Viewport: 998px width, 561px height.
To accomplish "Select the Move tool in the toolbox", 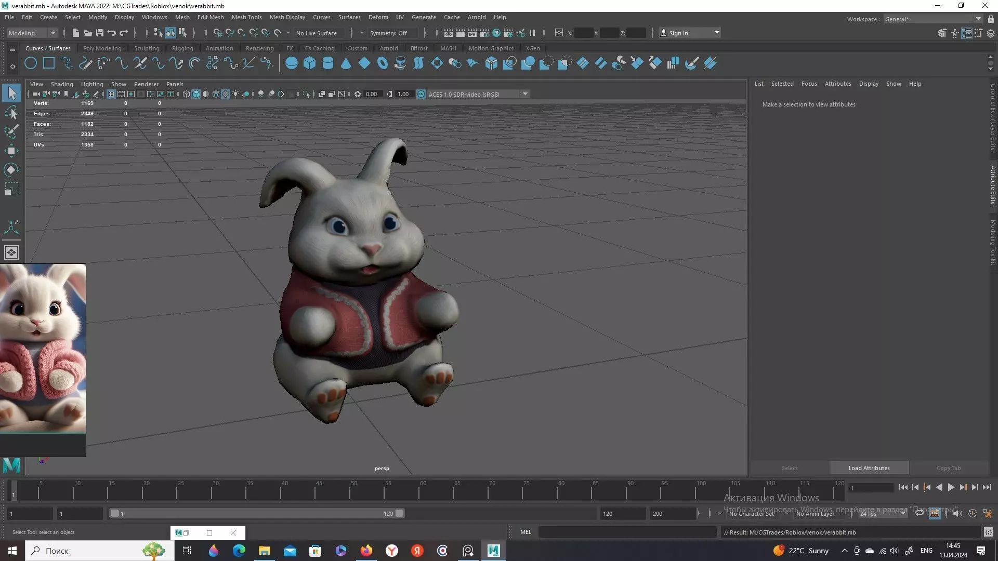I will click(11, 151).
